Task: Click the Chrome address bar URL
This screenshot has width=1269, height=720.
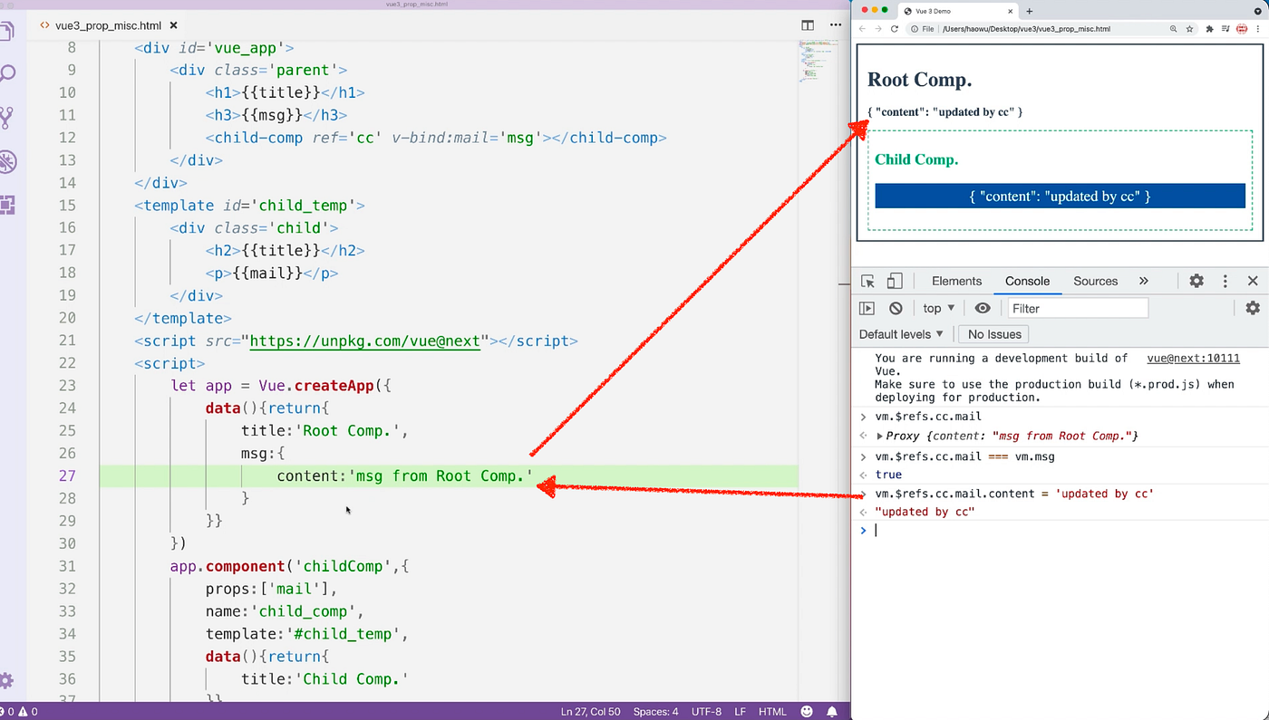Action: (x=1026, y=29)
